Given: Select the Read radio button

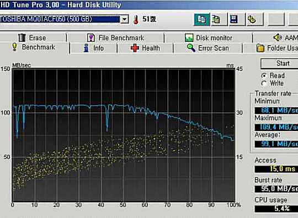Looking at the screenshot, I should (264, 75).
